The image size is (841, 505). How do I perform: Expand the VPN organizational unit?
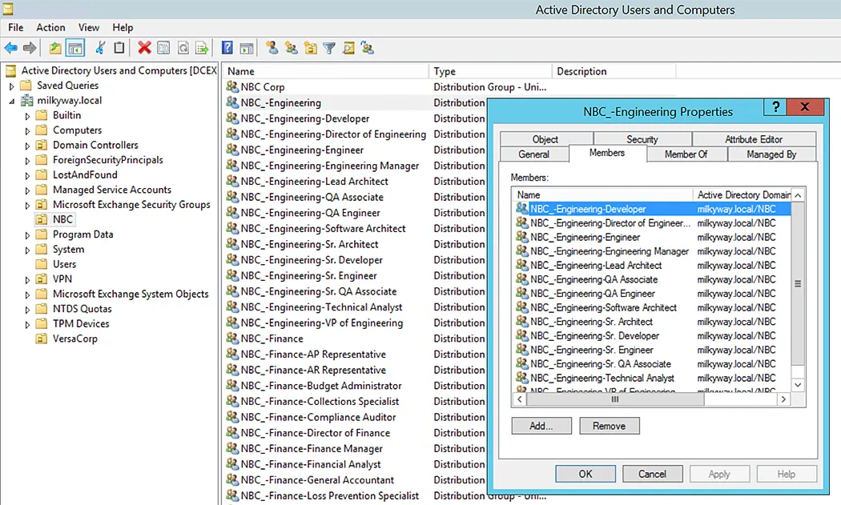tap(27, 279)
